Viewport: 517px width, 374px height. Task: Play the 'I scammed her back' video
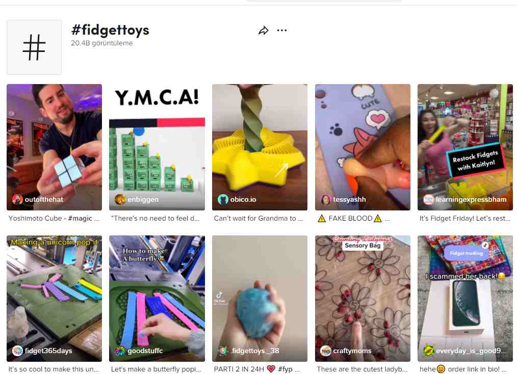point(465,298)
